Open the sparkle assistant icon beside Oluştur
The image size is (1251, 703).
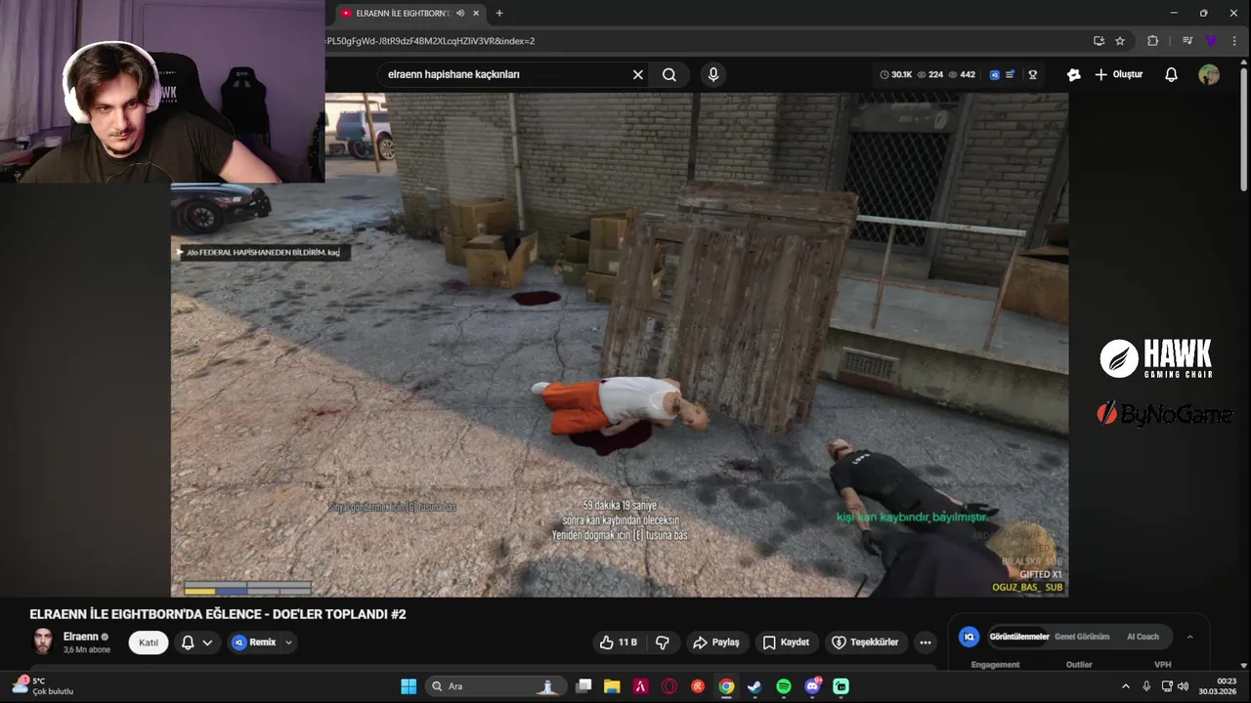(x=1074, y=74)
